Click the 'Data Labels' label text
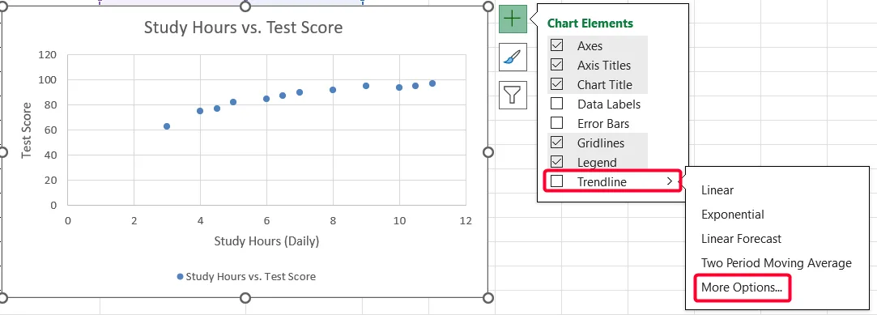 608,104
